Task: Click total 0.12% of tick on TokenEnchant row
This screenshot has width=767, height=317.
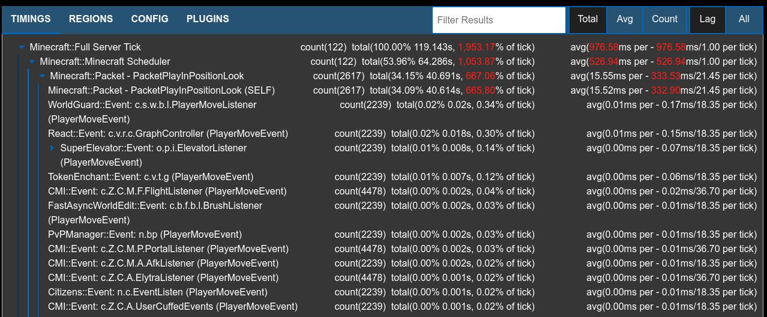Action: (x=463, y=177)
